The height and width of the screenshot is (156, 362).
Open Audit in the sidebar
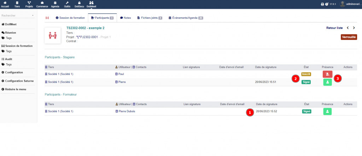click(7, 59)
